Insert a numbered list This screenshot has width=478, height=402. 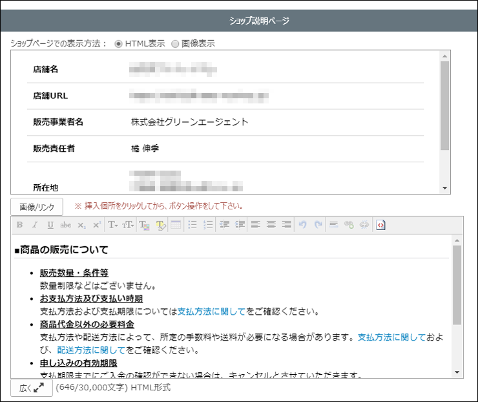tap(208, 225)
